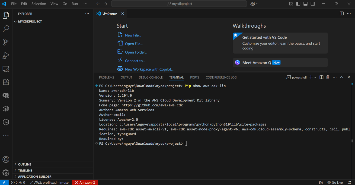Kill the terminal using the trash icon
355x185 pixels.
[328, 77]
